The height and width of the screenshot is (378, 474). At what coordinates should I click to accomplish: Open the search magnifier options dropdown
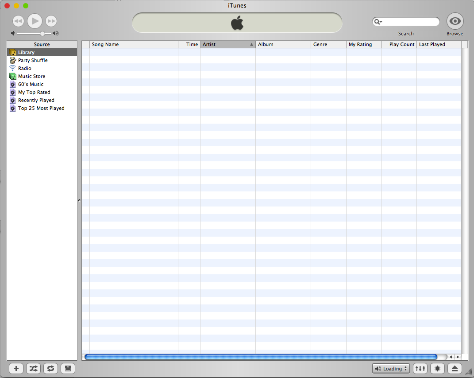(x=378, y=22)
